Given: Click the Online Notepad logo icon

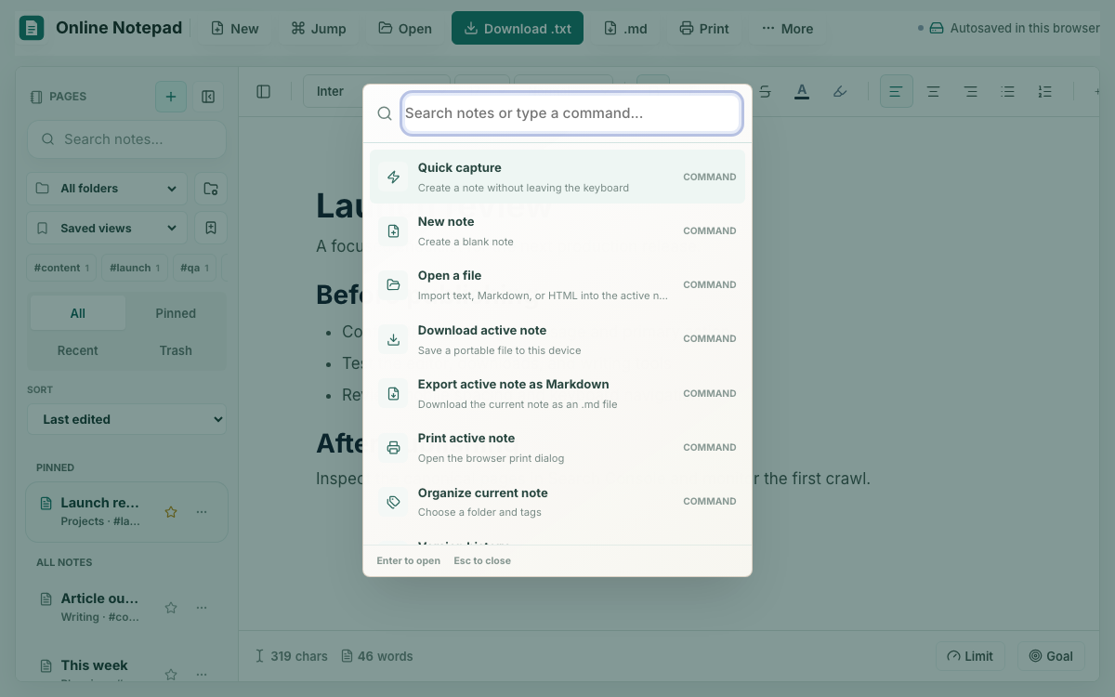Looking at the screenshot, I should (32, 28).
